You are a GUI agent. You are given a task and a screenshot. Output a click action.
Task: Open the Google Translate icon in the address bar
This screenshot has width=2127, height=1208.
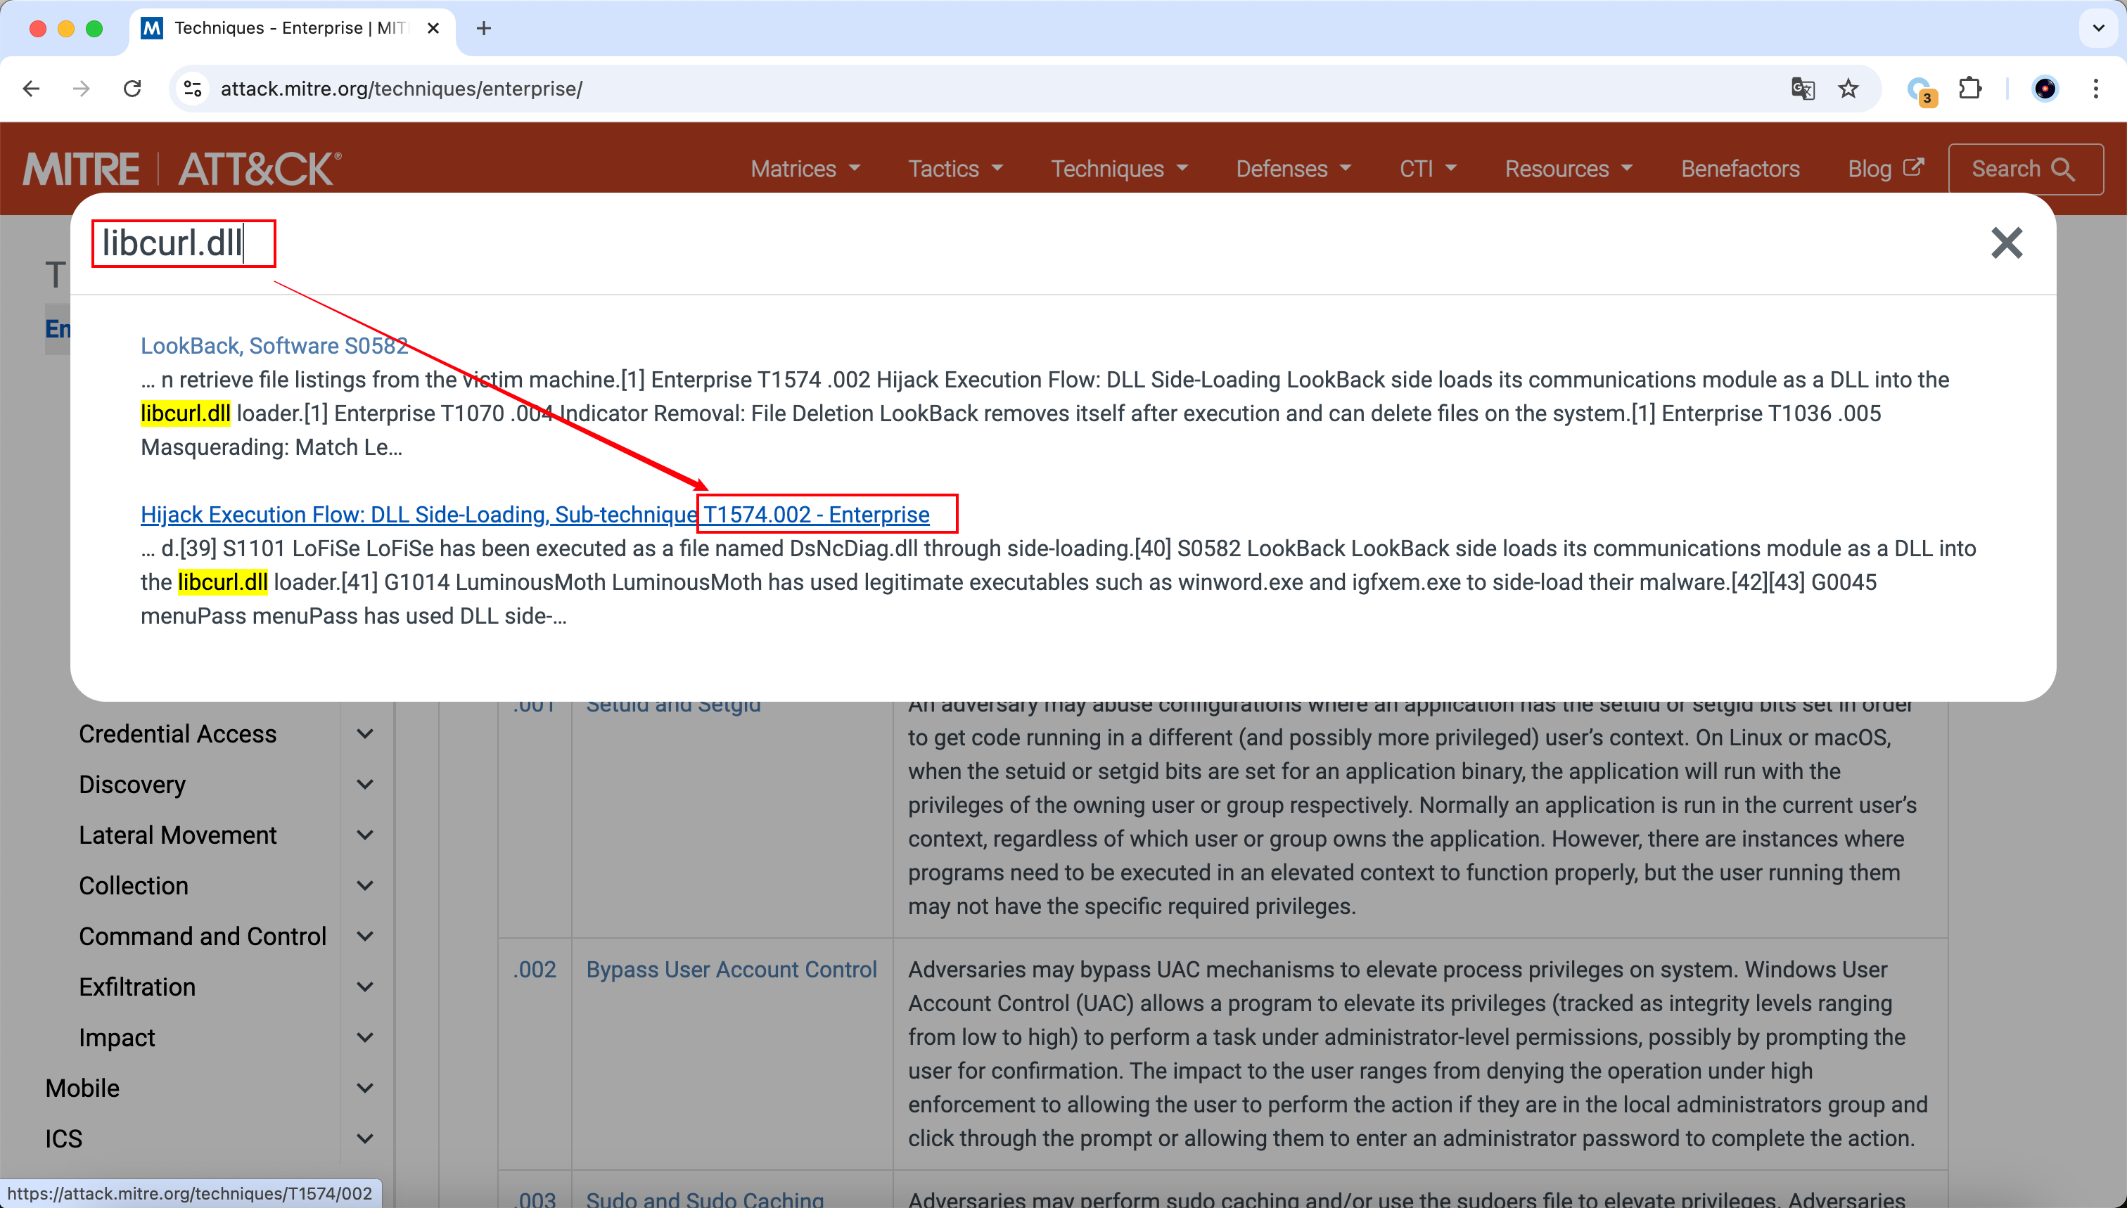click(x=1803, y=89)
